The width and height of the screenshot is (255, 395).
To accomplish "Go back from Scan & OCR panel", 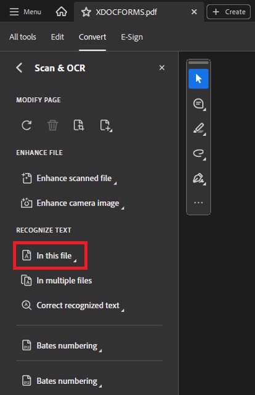I will click(x=19, y=68).
